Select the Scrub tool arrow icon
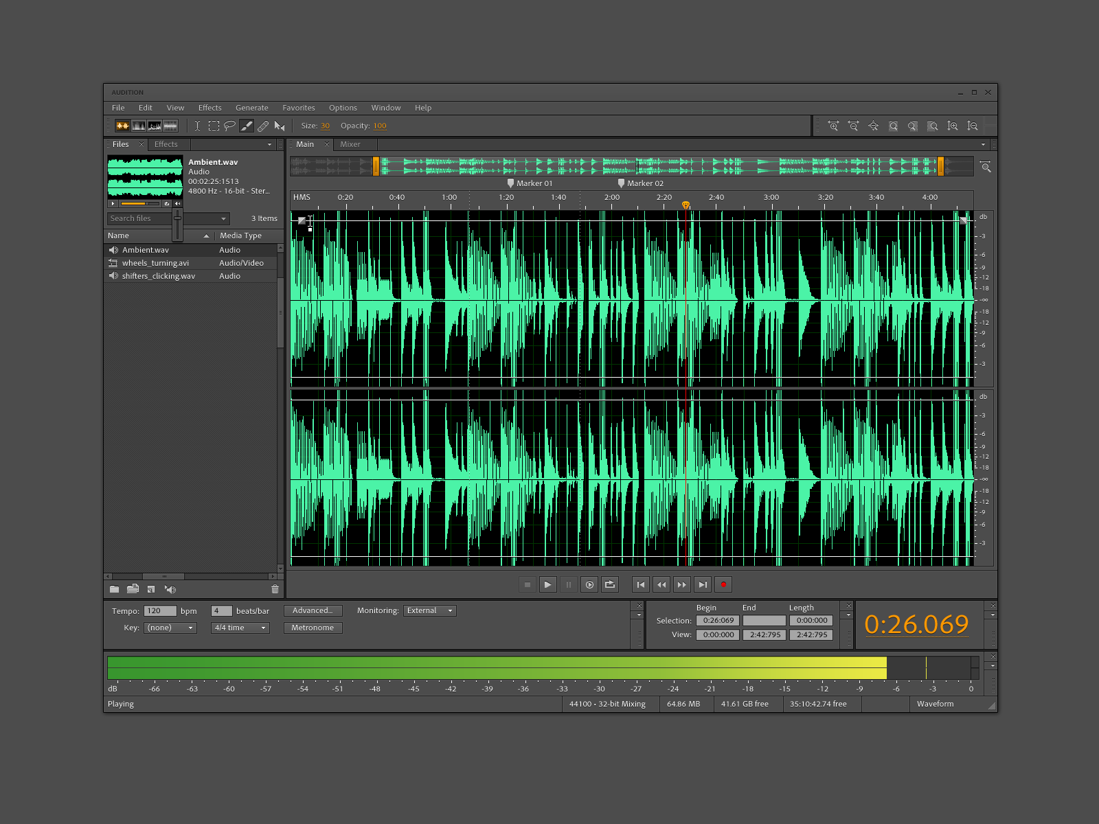The width and height of the screenshot is (1099, 824). coord(279,126)
